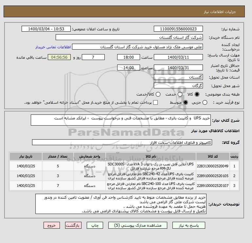Click quantity 3 in row 2
This screenshot has height=243, width=252.
click(58, 176)
